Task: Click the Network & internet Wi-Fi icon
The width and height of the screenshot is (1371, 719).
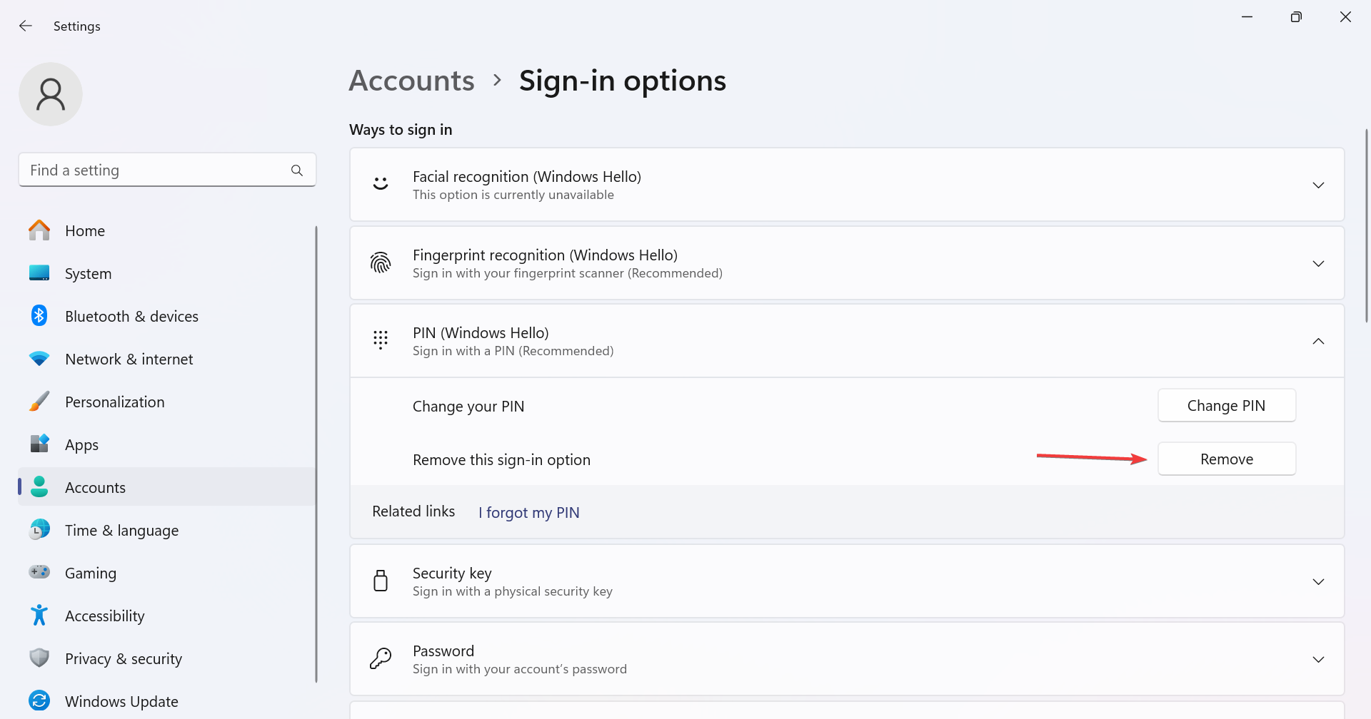Action: pyautogui.click(x=39, y=359)
